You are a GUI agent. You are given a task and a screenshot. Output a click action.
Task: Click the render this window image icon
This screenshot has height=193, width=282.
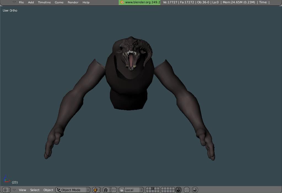pyautogui.click(x=195, y=190)
